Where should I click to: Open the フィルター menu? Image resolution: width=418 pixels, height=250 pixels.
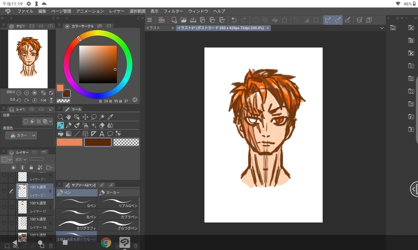[x=173, y=10]
